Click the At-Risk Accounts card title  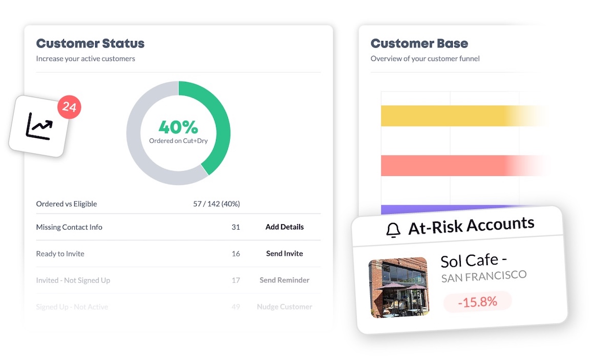tap(471, 226)
